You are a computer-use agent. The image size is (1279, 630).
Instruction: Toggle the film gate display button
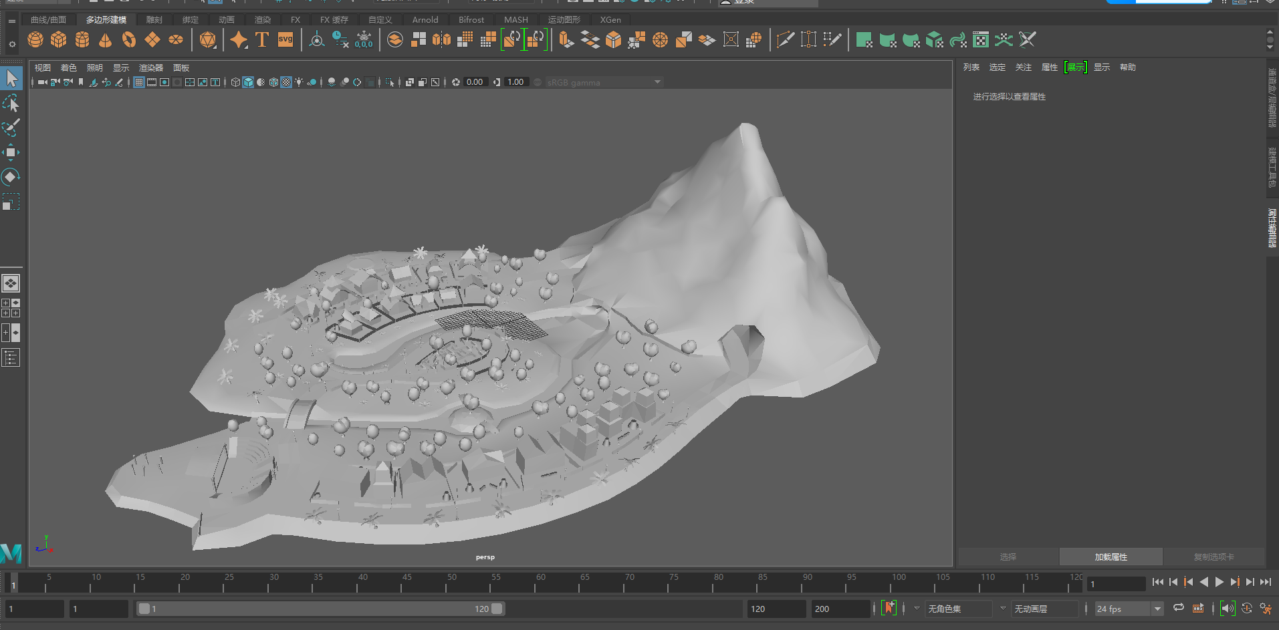coord(152,82)
